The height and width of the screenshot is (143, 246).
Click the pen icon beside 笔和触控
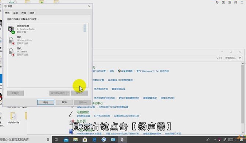coord(71,114)
